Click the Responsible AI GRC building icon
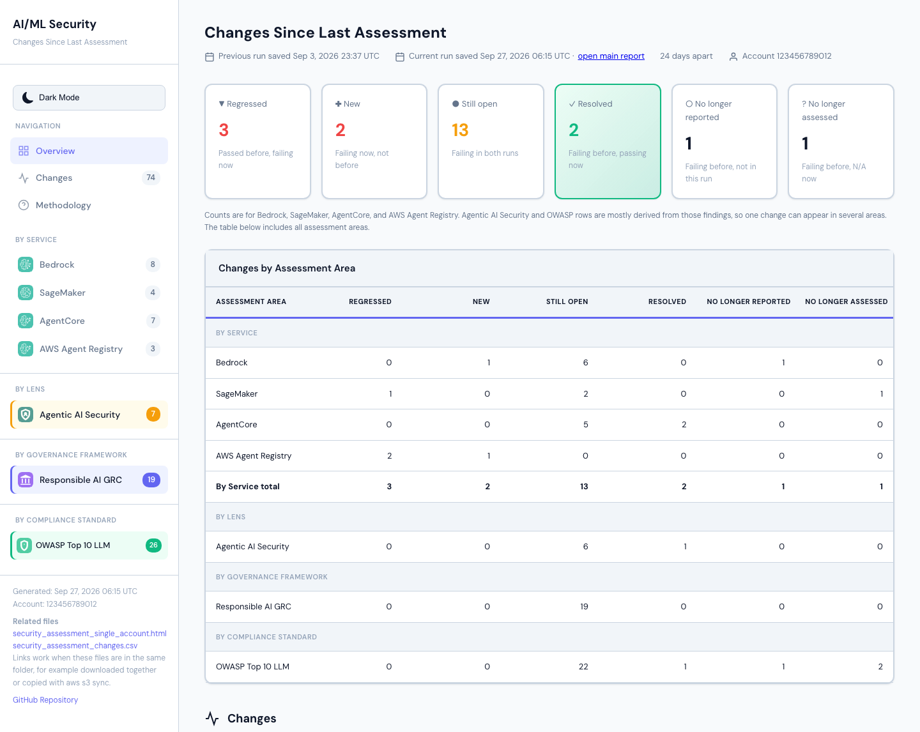920x732 pixels. (x=26, y=480)
